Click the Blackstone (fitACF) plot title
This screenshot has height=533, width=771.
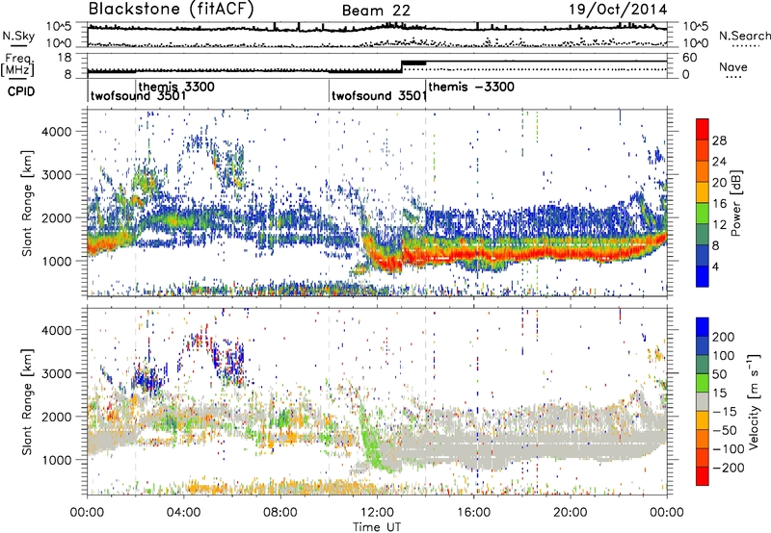pyautogui.click(x=172, y=10)
